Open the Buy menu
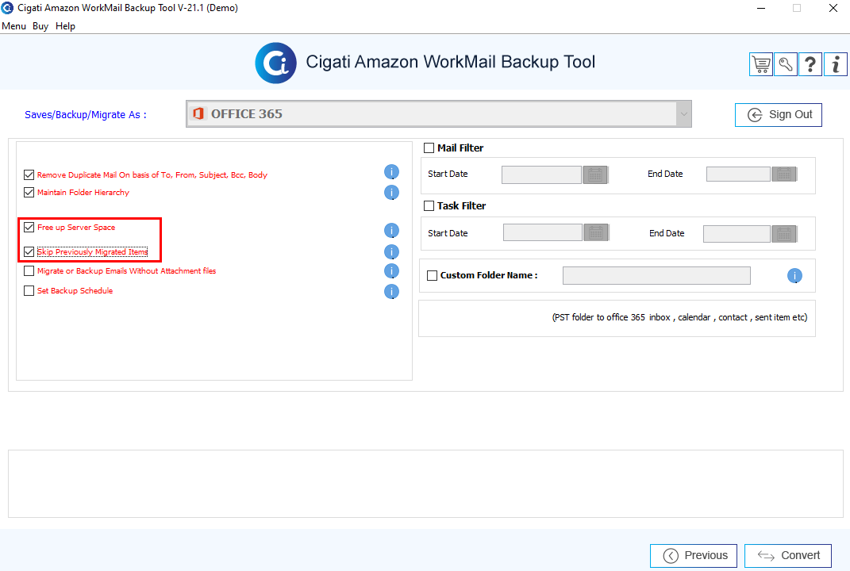The image size is (850, 571). click(40, 26)
